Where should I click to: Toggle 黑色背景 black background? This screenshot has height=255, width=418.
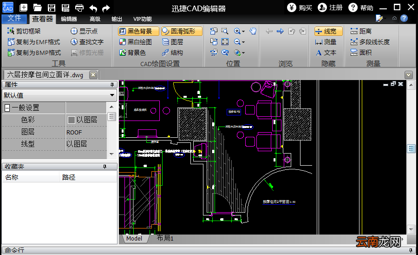[138, 31]
